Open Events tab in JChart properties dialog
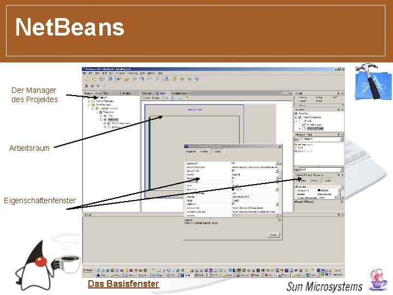Viewport: 393px width, 295px height. pos(204,151)
